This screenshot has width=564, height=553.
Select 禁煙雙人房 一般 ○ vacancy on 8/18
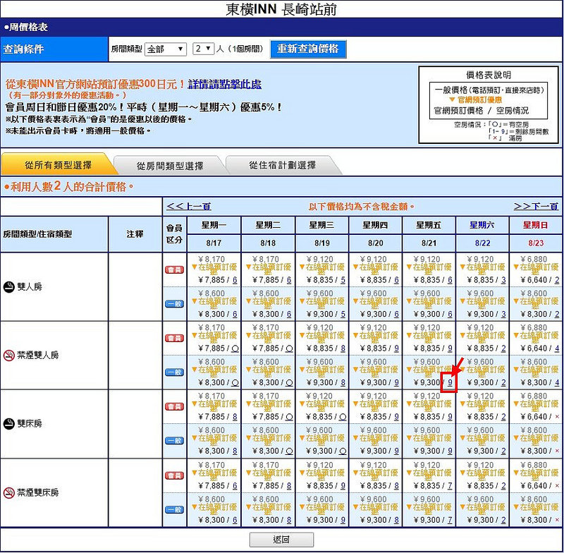tap(289, 383)
